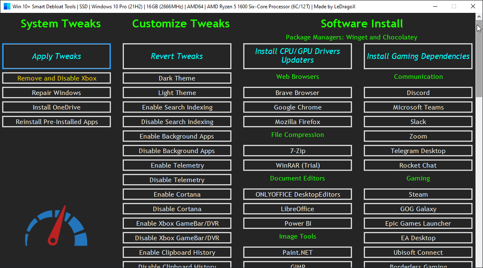Install Microsoft Teams
The height and width of the screenshot is (268, 483).
click(418, 107)
